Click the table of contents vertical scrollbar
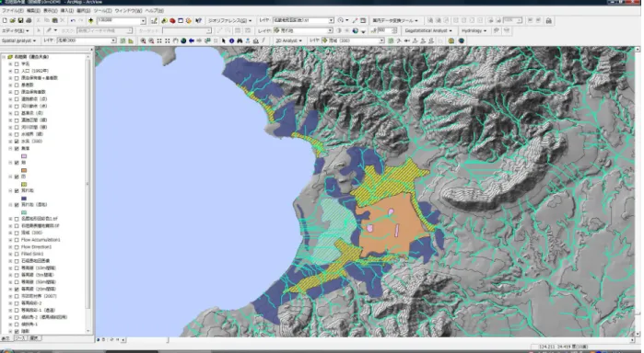644x353 pixels. click(88, 185)
